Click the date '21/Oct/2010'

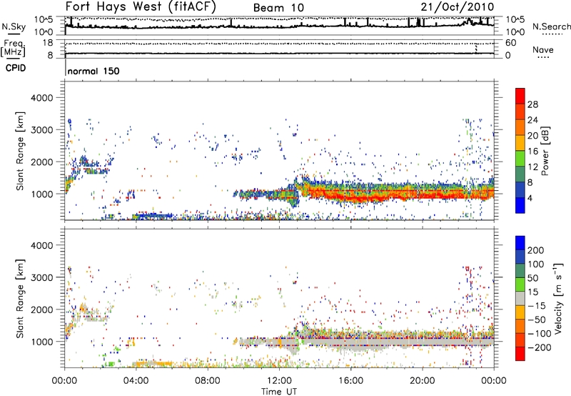pos(458,7)
